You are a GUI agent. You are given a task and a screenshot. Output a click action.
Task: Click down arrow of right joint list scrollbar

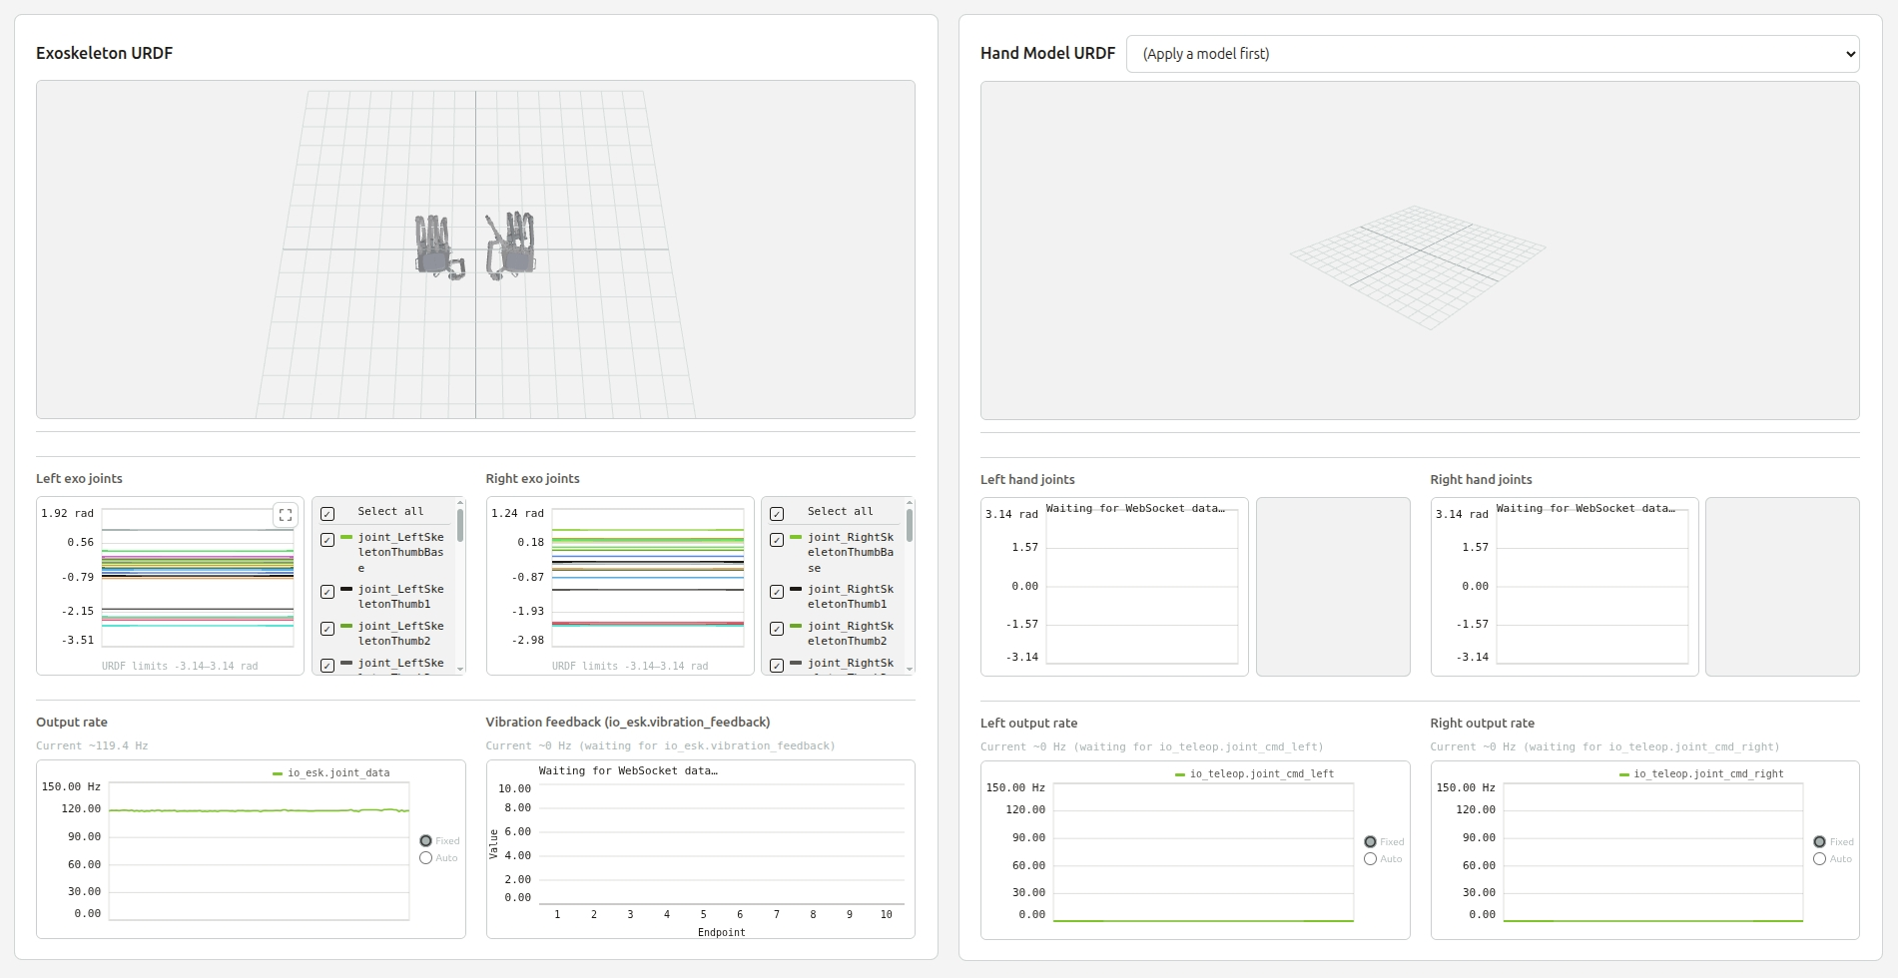pyautogui.click(x=910, y=669)
